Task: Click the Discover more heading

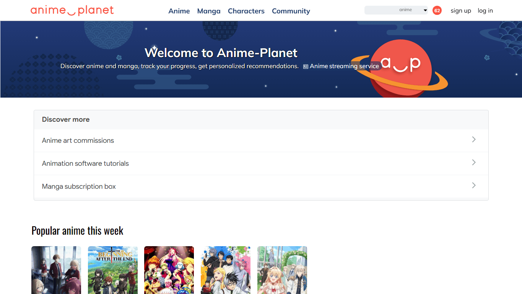Action: tap(66, 119)
